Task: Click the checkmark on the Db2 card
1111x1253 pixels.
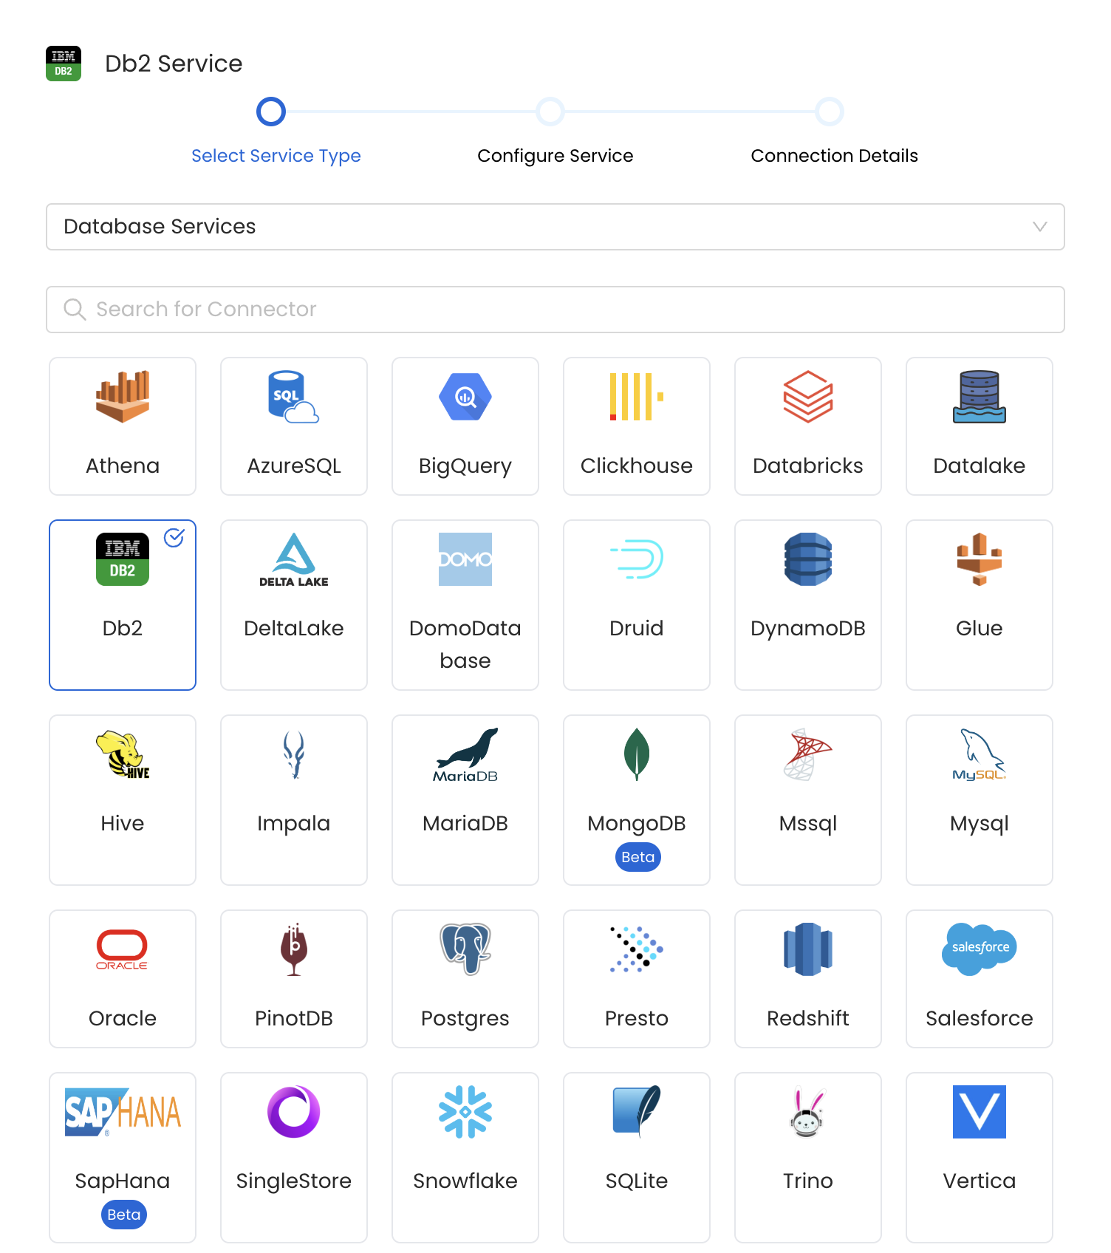Action: 174,538
